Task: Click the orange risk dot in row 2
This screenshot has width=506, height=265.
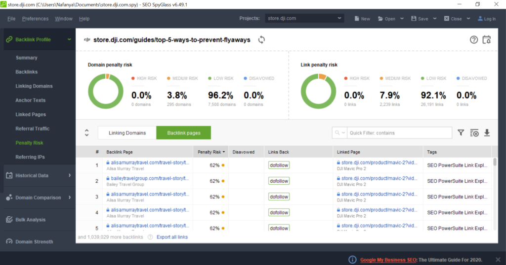Action: (x=223, y=181)
